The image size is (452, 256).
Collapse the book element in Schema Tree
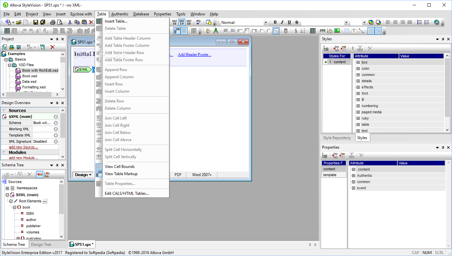14,207
